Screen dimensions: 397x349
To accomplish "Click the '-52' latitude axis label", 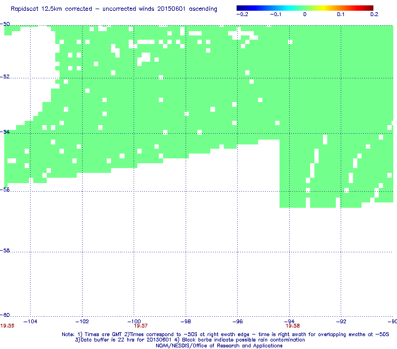I will pyautogui.click(x=5, y=77).
